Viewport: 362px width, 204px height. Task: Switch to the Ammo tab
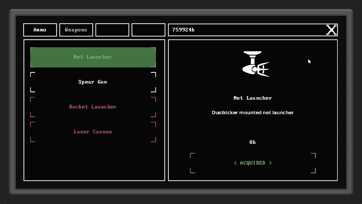click(x=40, y=30)
